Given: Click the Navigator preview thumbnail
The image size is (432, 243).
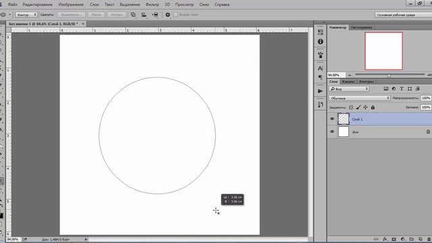Looking at the screenshot, I should tap(383, 51).
